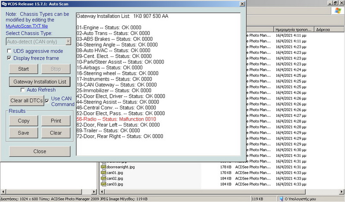Select the 56-Radio Malfunction 0010 line
The image size is (345, 202).
116,119
